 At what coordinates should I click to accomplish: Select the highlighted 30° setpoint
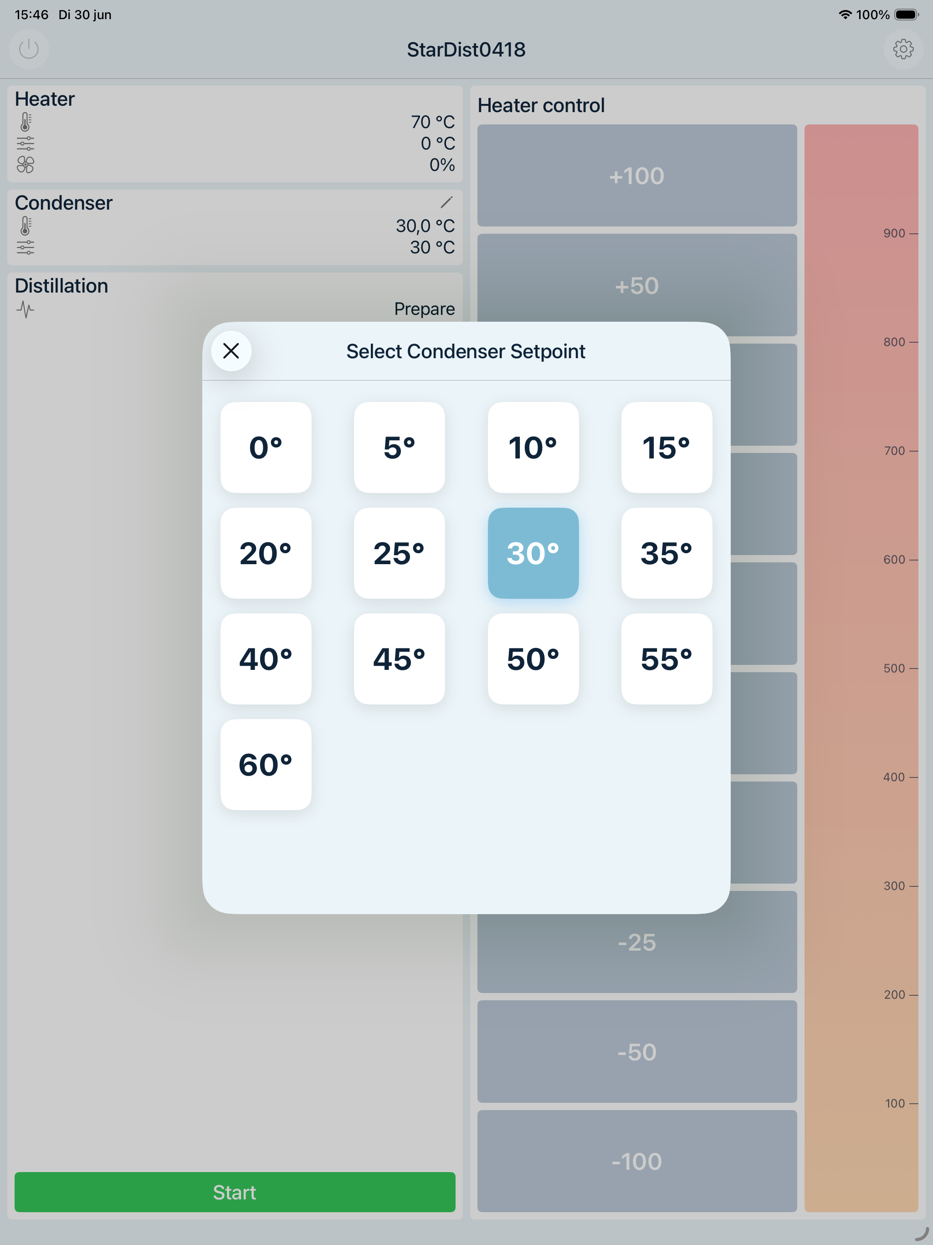(x=533, y=553)
